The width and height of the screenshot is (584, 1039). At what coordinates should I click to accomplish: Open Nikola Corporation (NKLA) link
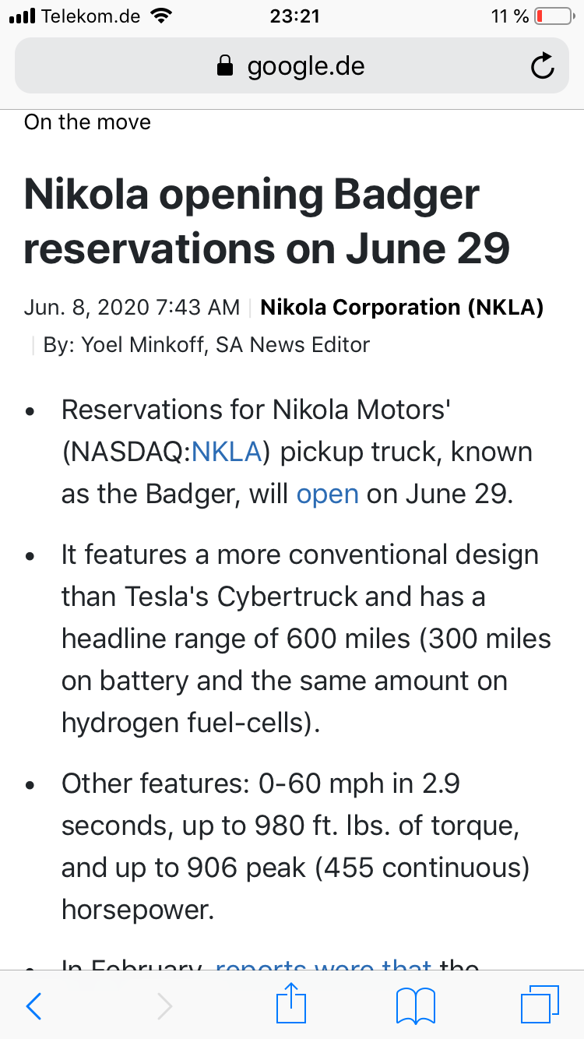[402, 307]
